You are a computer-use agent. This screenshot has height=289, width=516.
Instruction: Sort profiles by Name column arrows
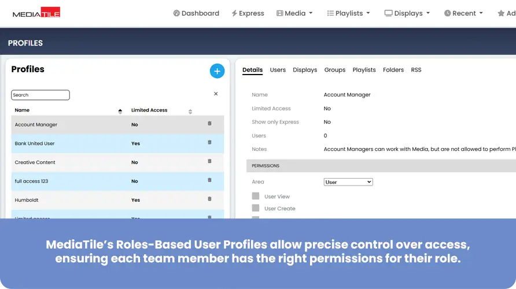(x=120, y=112)
